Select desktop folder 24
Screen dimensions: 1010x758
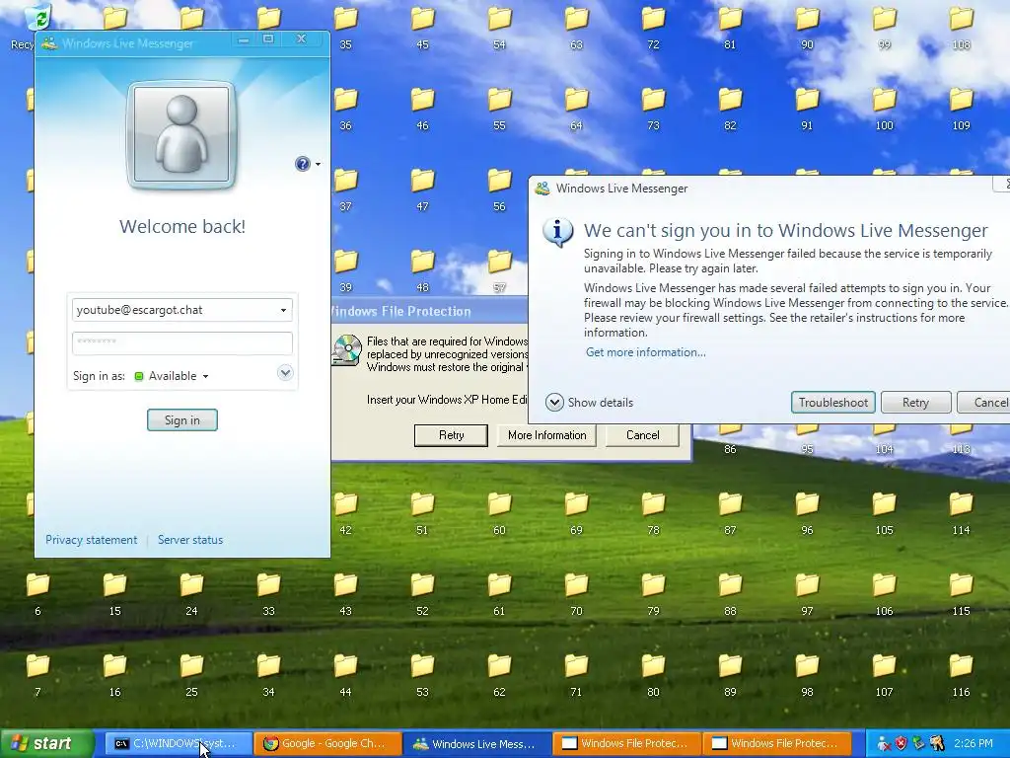coord(191,594)
